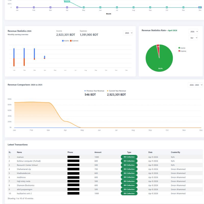Click the Current Year Revenue legend dot
Viewport: 204px width, 204px height.
(108, 91)
